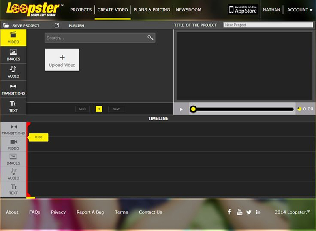
Task: Click Save Project button
Action: (x=22, y=25)
